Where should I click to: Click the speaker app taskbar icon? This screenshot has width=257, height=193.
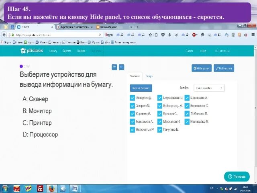click(x=63, y=189)
